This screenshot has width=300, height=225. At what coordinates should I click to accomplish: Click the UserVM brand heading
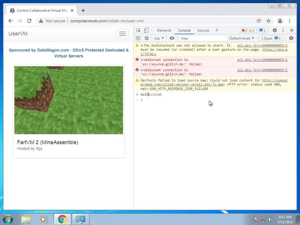pos(18,34)
